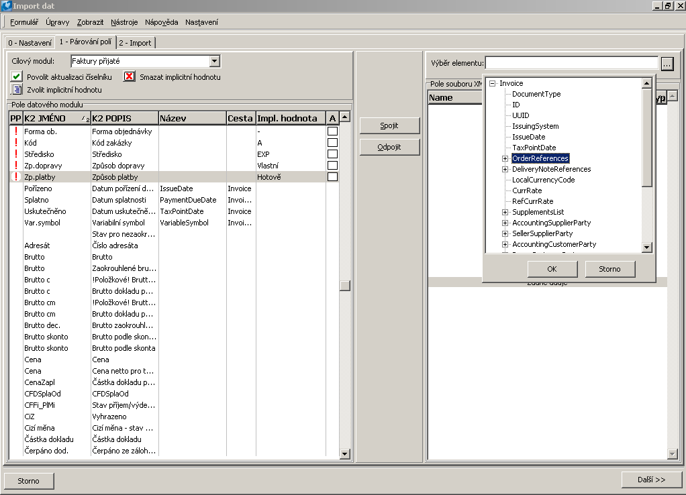
Task: Click the Import dat application icon in titlebar
Action: click(6, 5)
